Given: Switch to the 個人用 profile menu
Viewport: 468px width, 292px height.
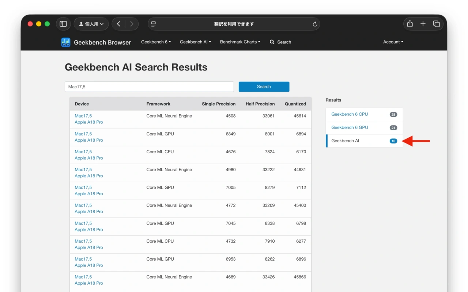Looking at the screenshot, I should tap(91, 23).
